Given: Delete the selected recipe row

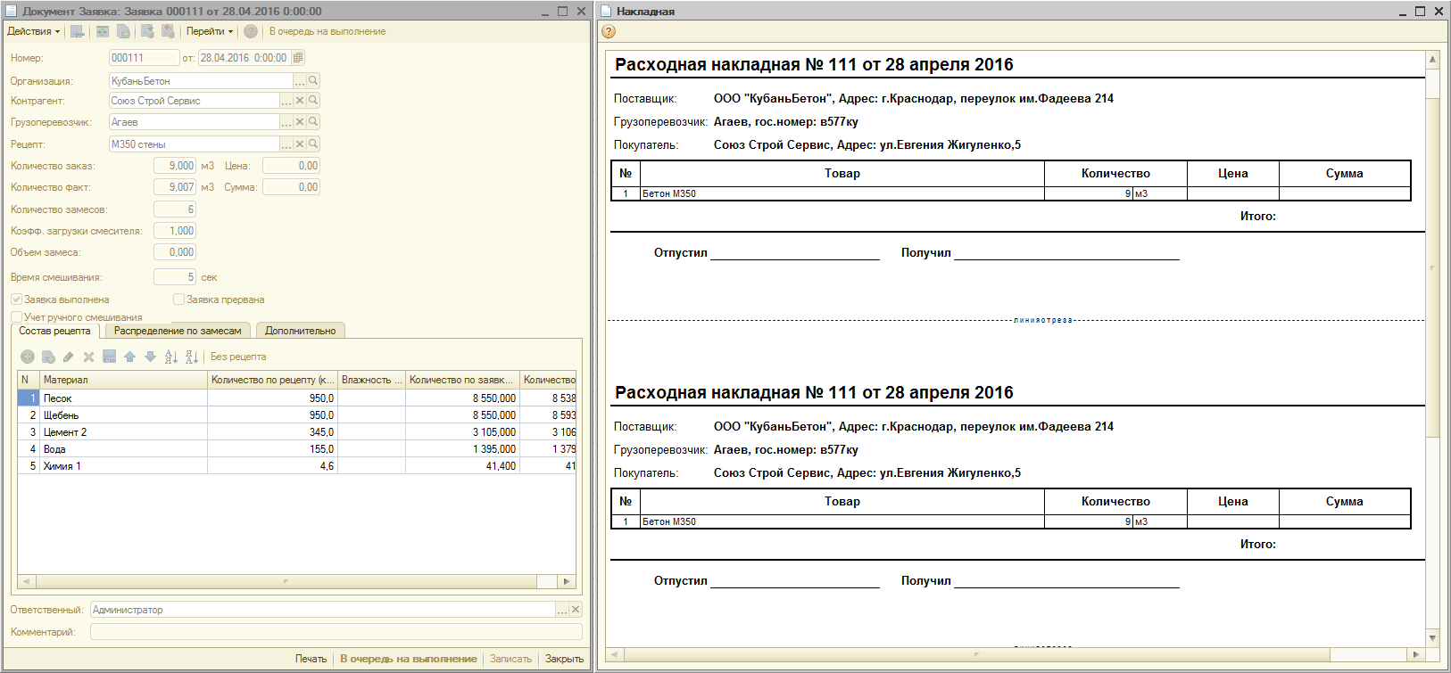Looking at the screenshot, I should tap(88, 357).
